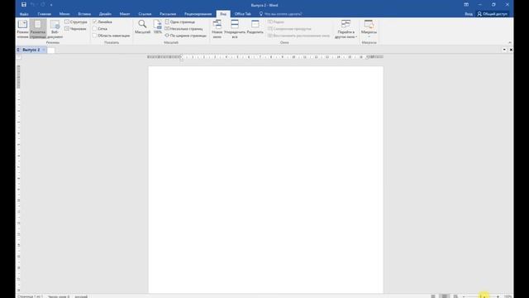The width and height of the screenshot is (529, 298).
Task: Click the Save icon in the title bar
Action: 24,5
